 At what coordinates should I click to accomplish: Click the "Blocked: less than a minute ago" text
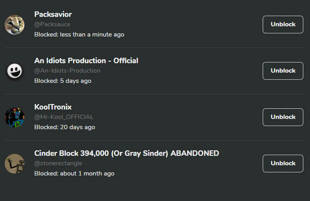79,35
